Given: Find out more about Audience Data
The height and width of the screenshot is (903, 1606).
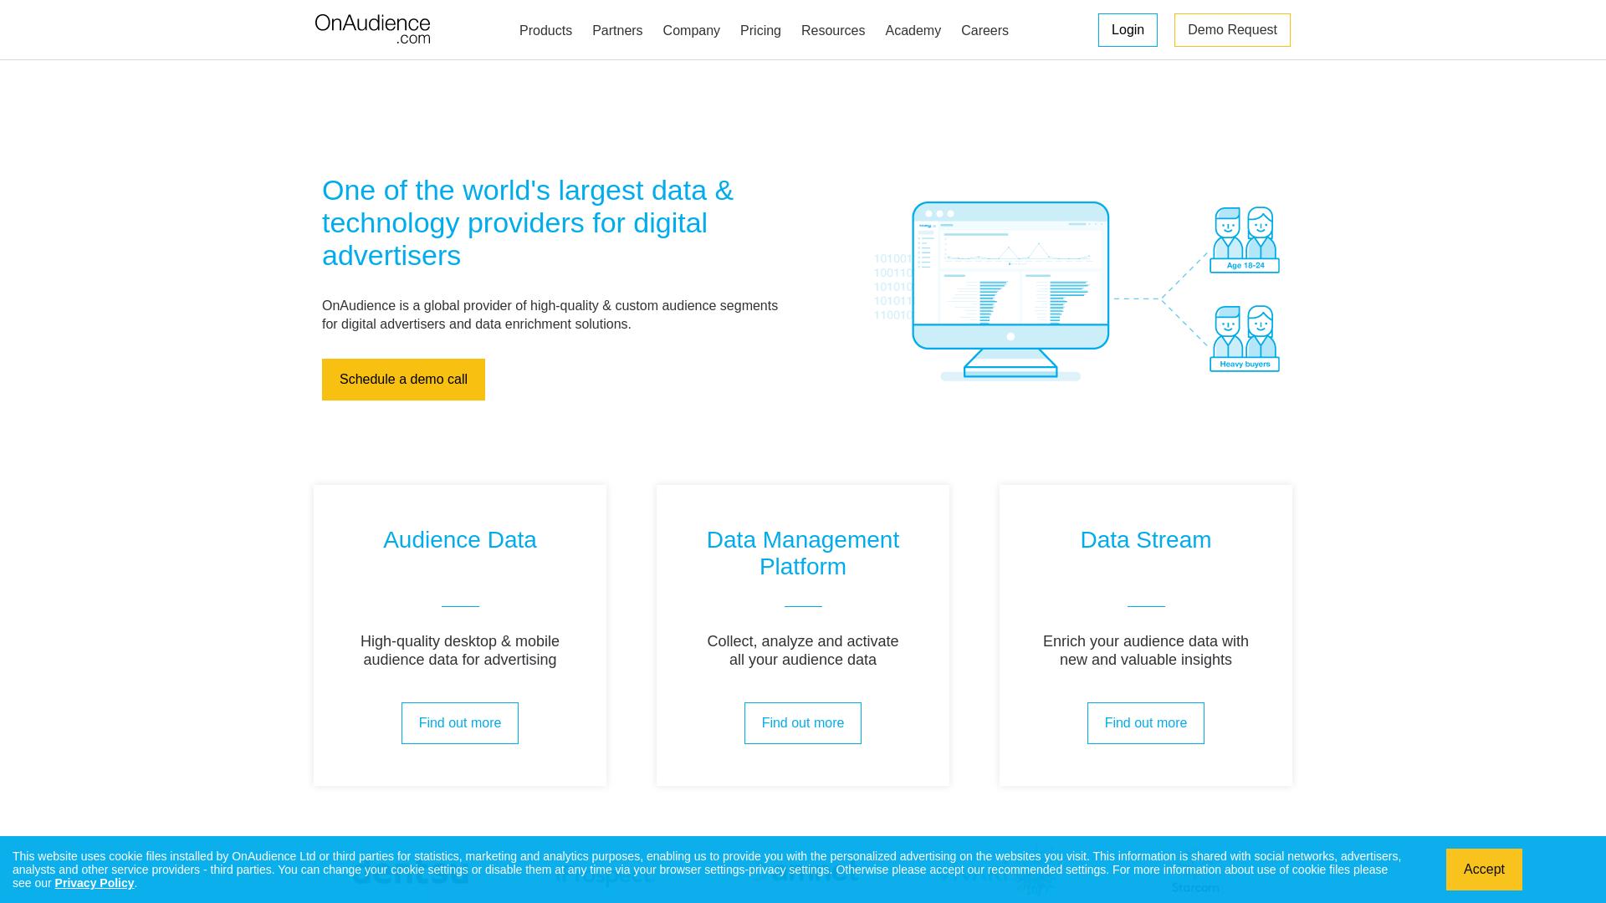Looking at the screenshot, I should pos(460,723).
